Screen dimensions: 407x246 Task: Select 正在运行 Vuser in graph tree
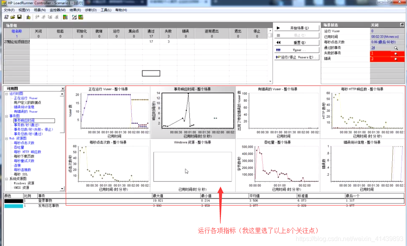pos(26,98)
